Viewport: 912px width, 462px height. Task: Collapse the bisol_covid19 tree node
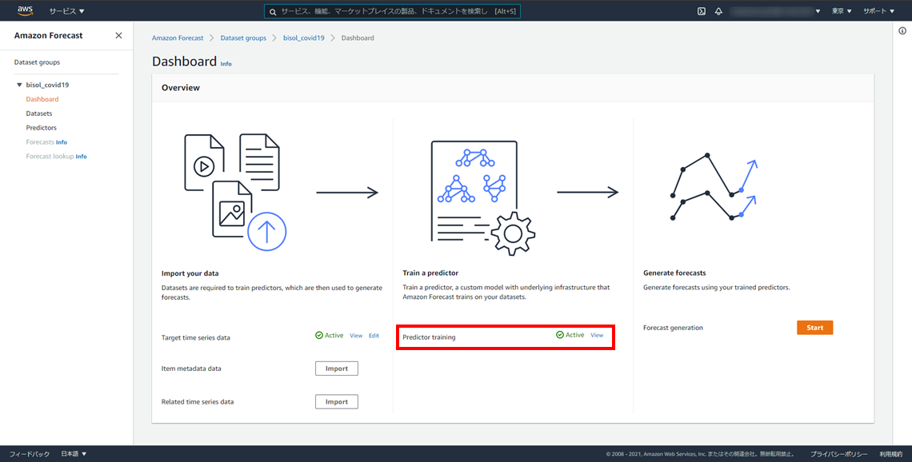19,85
